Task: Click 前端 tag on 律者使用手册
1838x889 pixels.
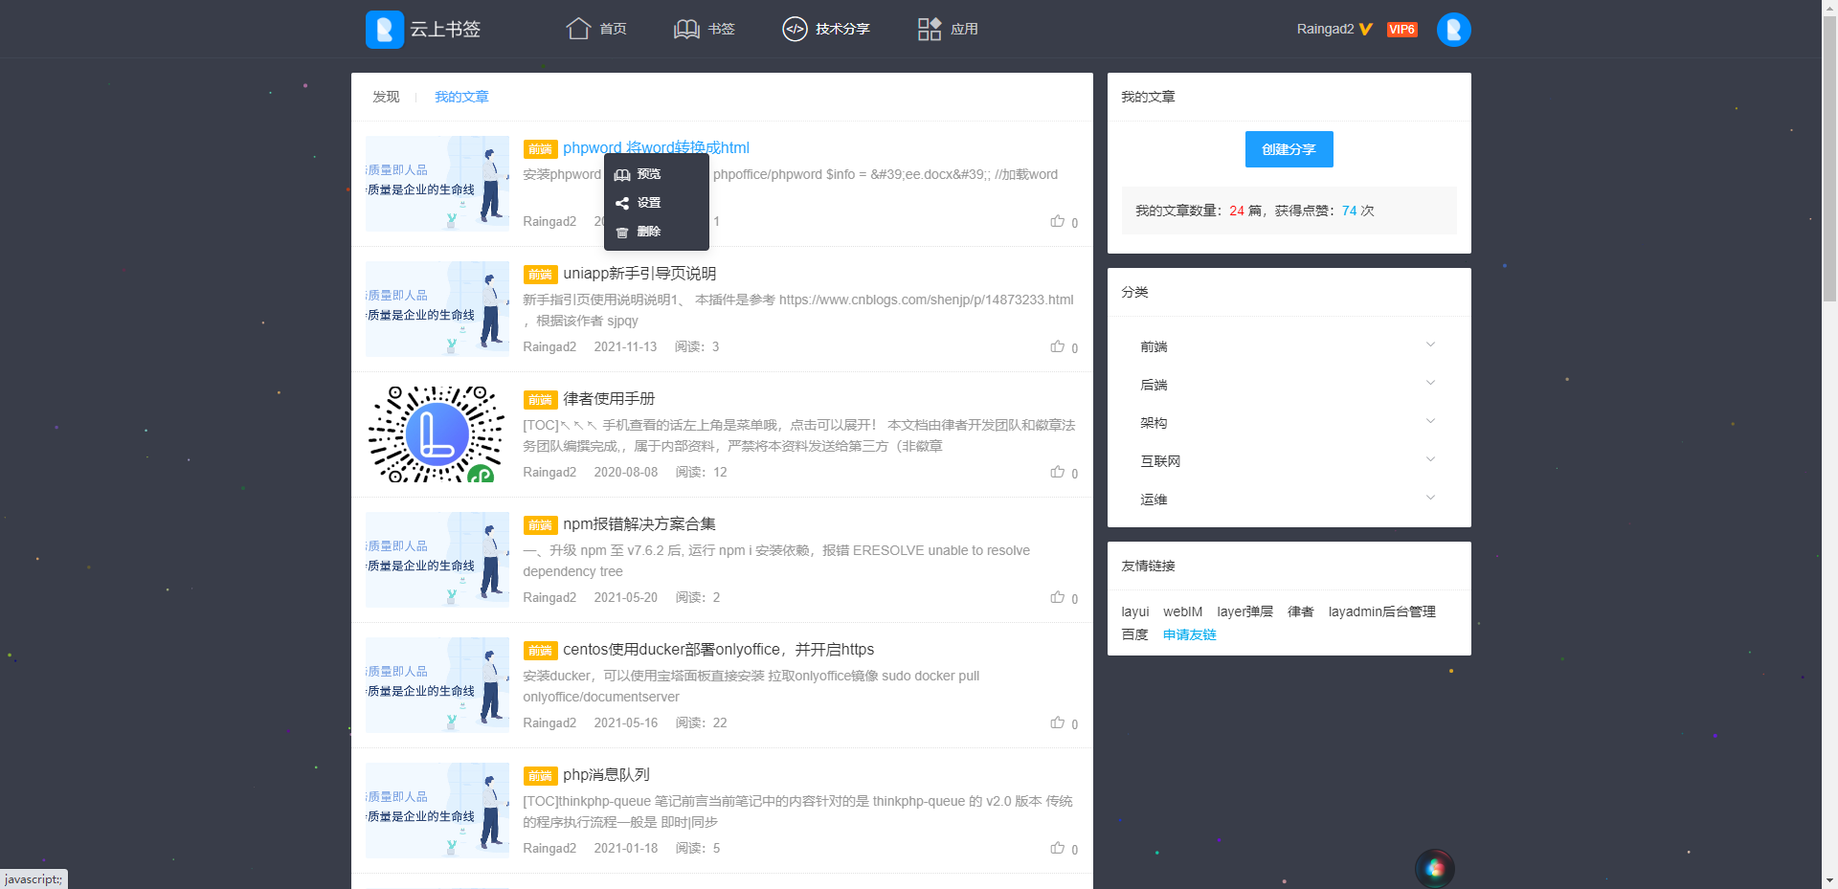Action: coord(540,400)
